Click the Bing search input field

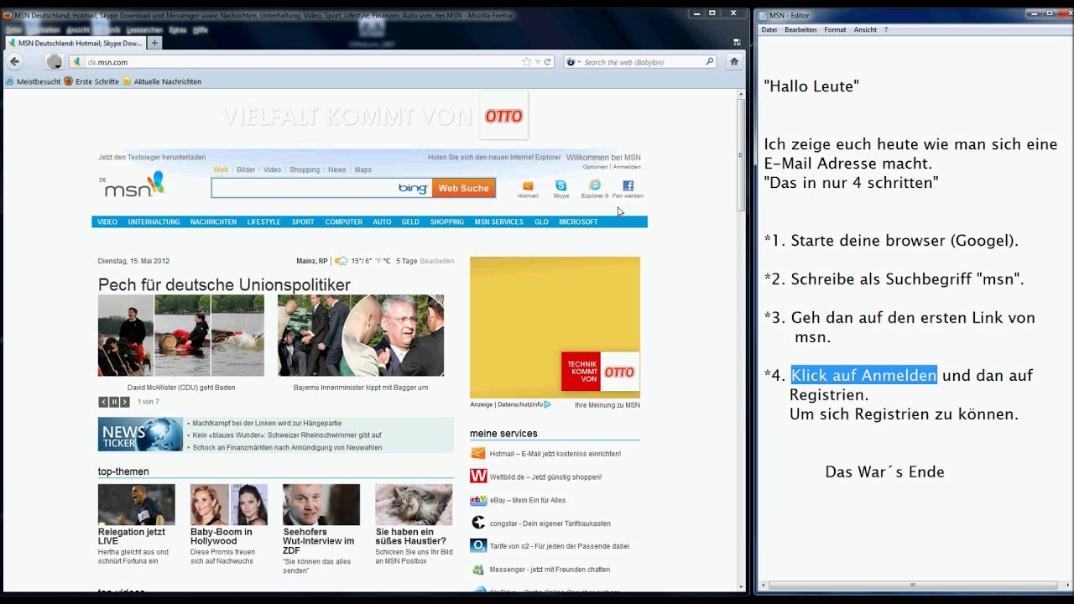(304, 188)
